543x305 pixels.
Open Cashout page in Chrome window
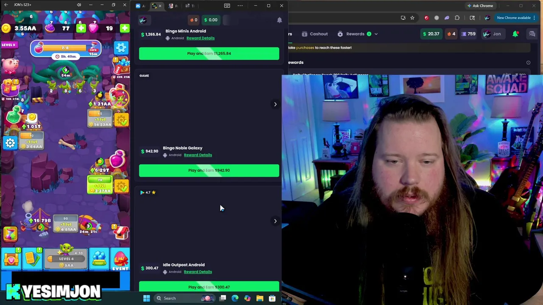pos(315,34)
